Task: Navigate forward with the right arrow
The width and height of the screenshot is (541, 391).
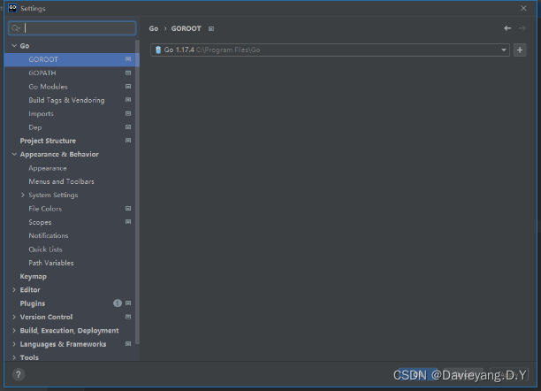Action: point(522,28)
